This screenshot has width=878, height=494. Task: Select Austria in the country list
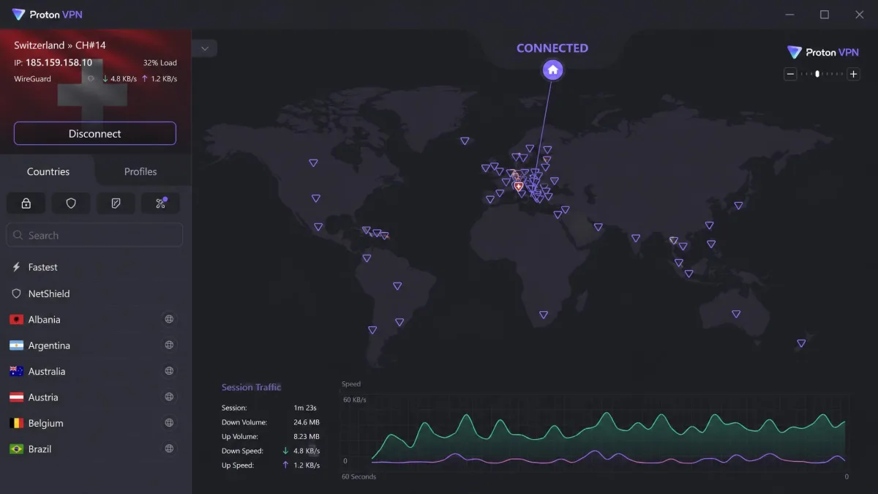click(x=95, y=397)
